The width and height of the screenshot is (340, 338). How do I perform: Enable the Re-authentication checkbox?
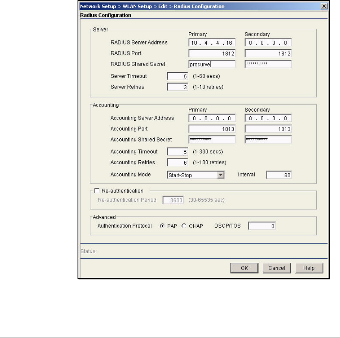(x=97, y=191)
